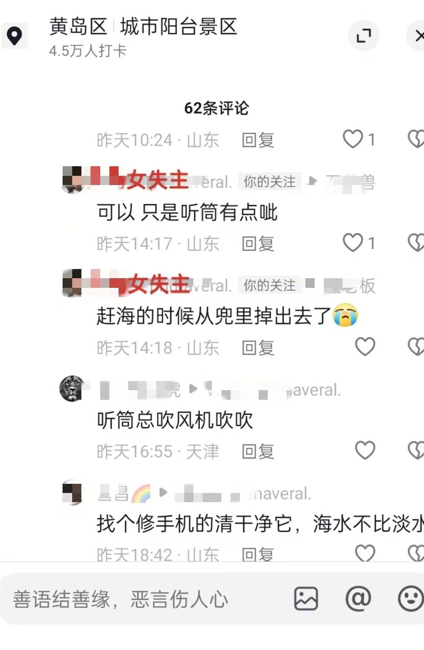Image resolution: width=424 pixels, height=650 pixels.
Task: Expand comments panel with fullscreen icon
Action: (364, 35)
